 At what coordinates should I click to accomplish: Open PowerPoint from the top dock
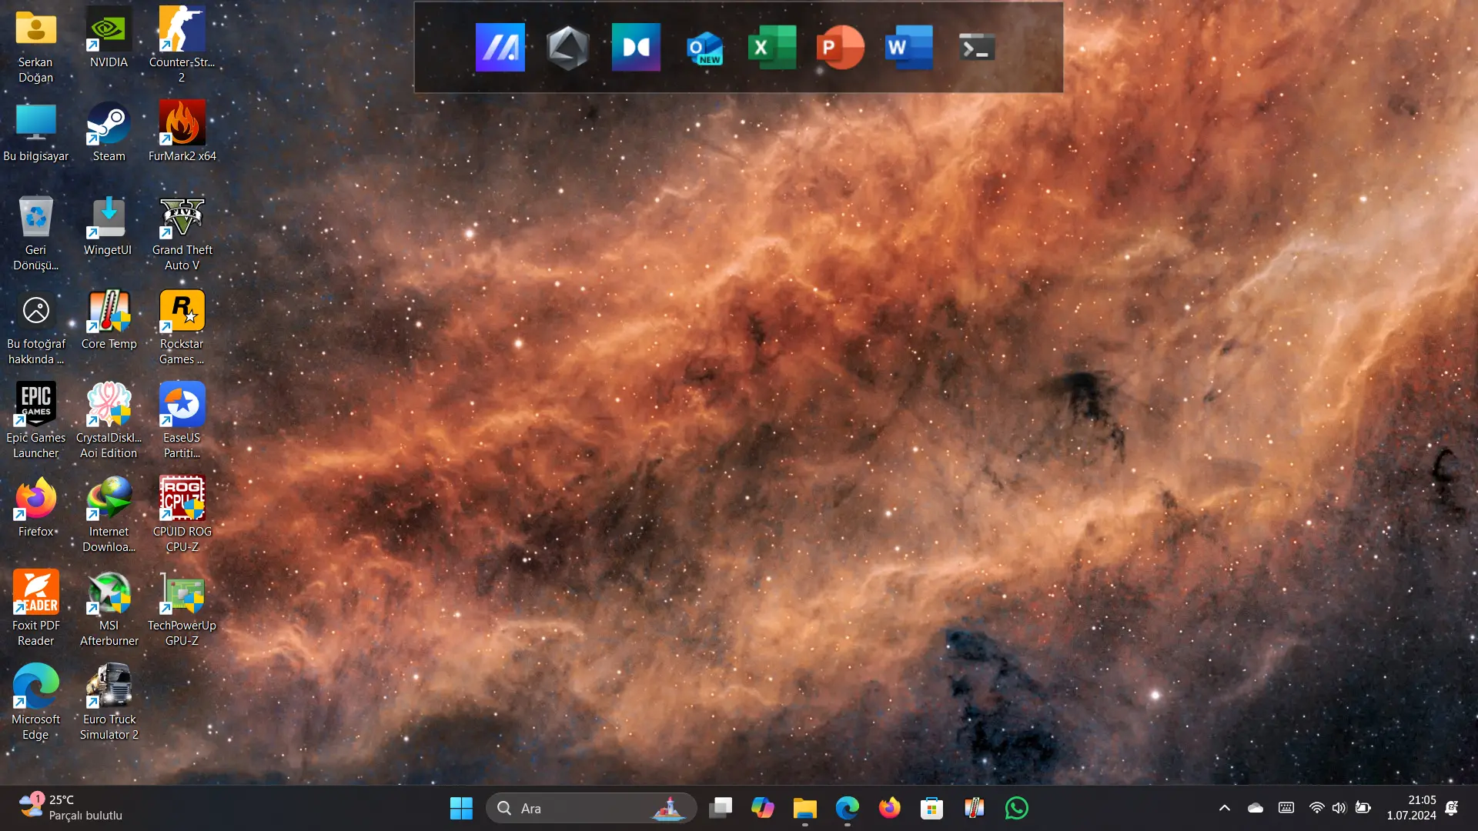[x=840, y=48]
